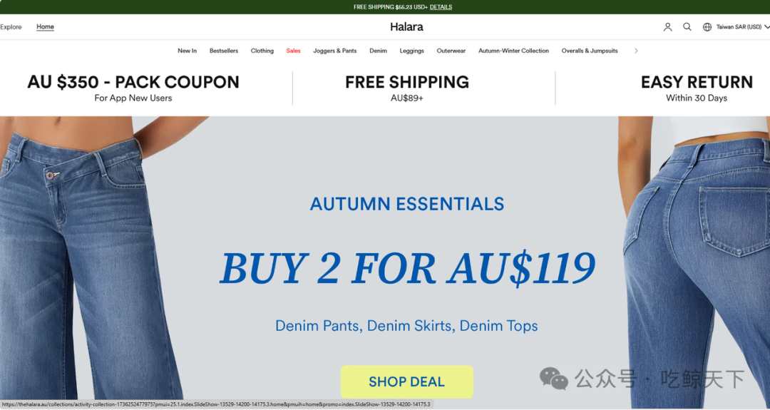Screen dimensions: 770x410
Task: Click the Halara logo
Action: 406,27
